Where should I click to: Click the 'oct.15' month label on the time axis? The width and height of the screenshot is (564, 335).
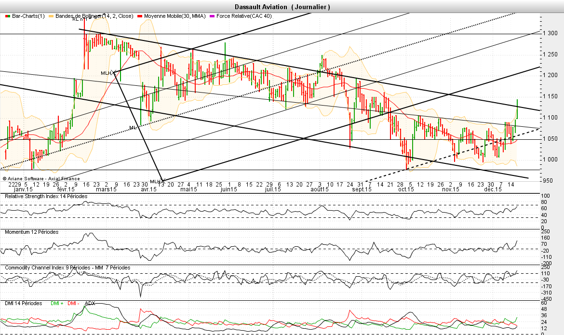406,189
